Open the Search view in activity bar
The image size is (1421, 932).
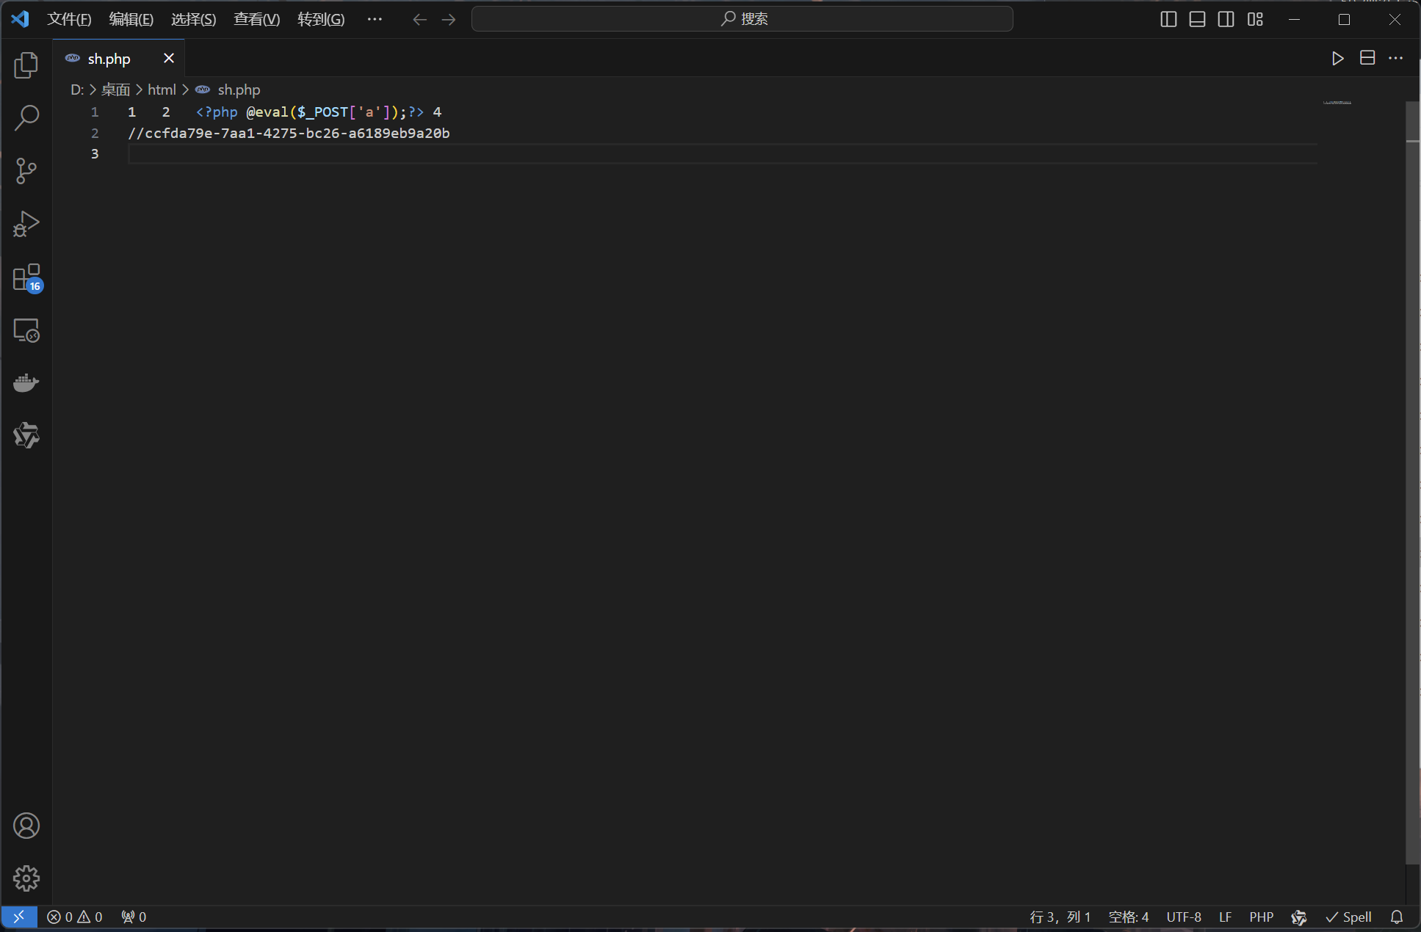click(x=26, y=117)
